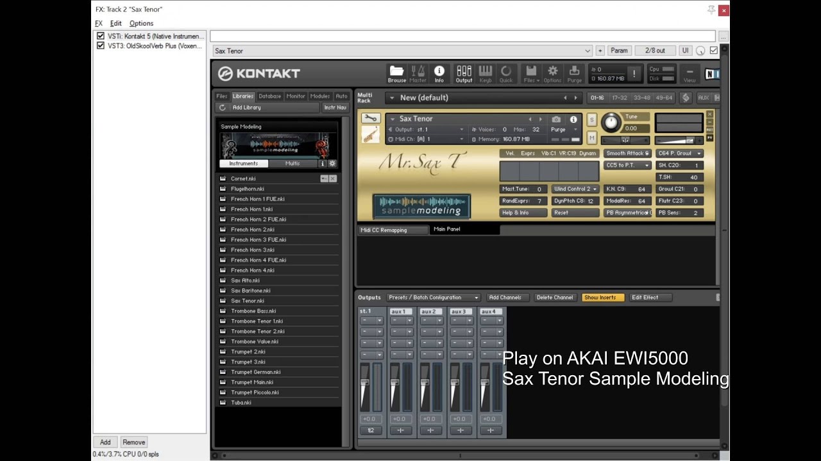The height and width of the screenshot is (461, 821).
Task: Open the C64 P. Growl dropdown
Action: 679,154
